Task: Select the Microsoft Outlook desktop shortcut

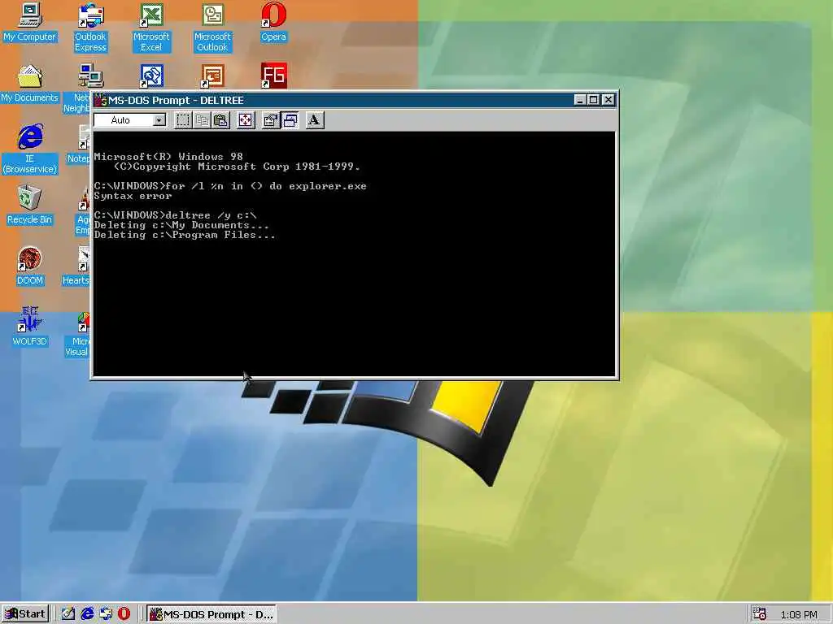Action: pos(212,28)
